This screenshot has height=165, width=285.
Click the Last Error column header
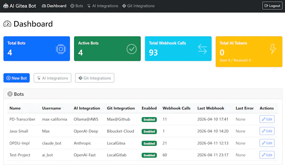244,108
